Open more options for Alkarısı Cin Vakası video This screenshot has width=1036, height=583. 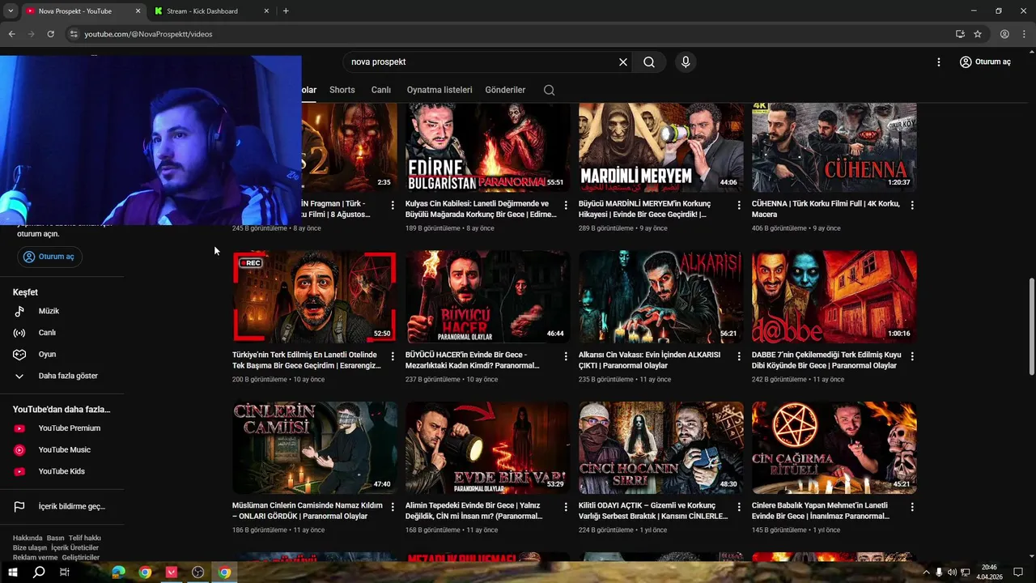pyautogui.click(x=739, y=356)
